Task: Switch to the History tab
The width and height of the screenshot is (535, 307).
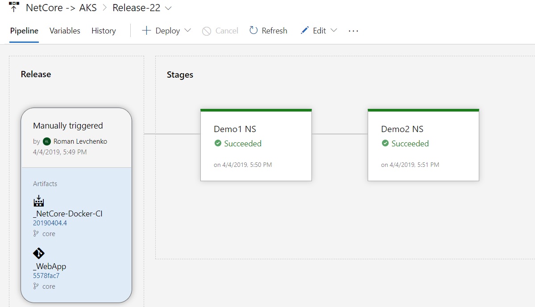Action: (103, 30)
